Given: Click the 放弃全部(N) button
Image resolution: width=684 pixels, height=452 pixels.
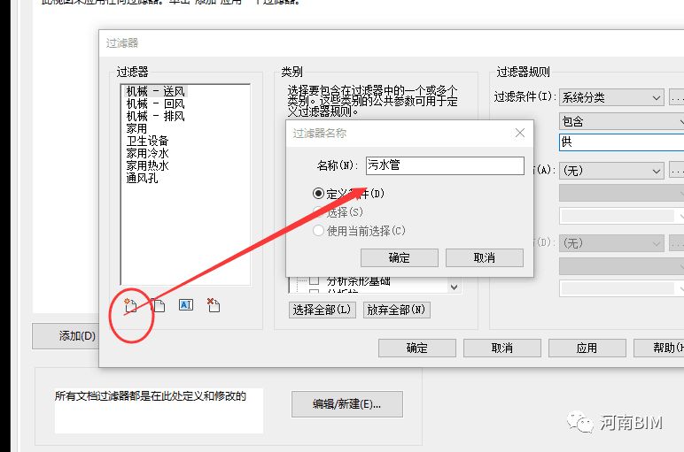Looking at the screenshot, I should (x=397, y=310).
